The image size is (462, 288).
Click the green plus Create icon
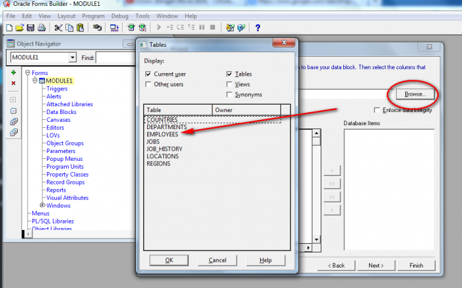[13, 71]
